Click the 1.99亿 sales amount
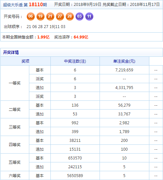The width and height of the screenshot is (163, 180). point(43,37)
